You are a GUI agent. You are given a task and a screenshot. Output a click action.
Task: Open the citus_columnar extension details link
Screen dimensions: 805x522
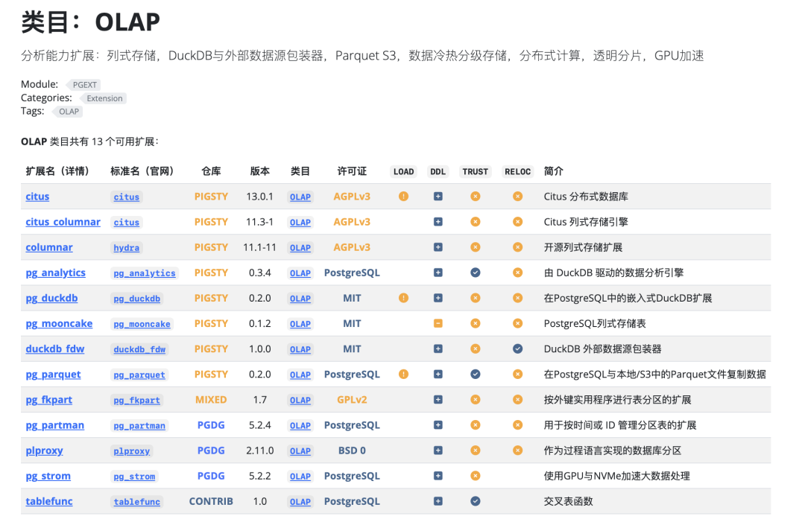[63, 222]
